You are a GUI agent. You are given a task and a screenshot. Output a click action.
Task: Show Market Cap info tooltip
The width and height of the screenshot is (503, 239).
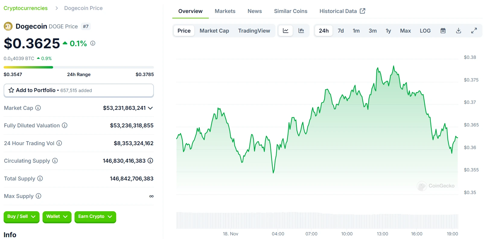point(38,108)
